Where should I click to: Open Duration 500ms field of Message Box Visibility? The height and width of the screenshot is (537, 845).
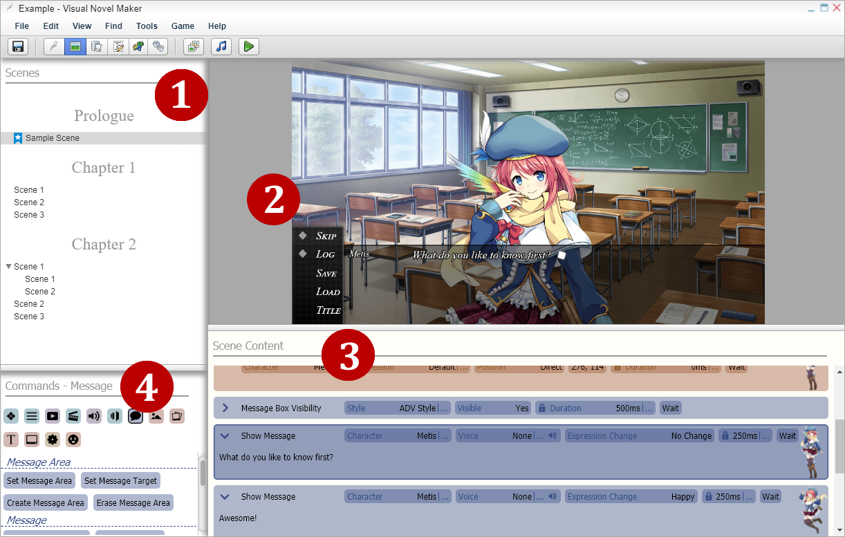click(595, 408)
